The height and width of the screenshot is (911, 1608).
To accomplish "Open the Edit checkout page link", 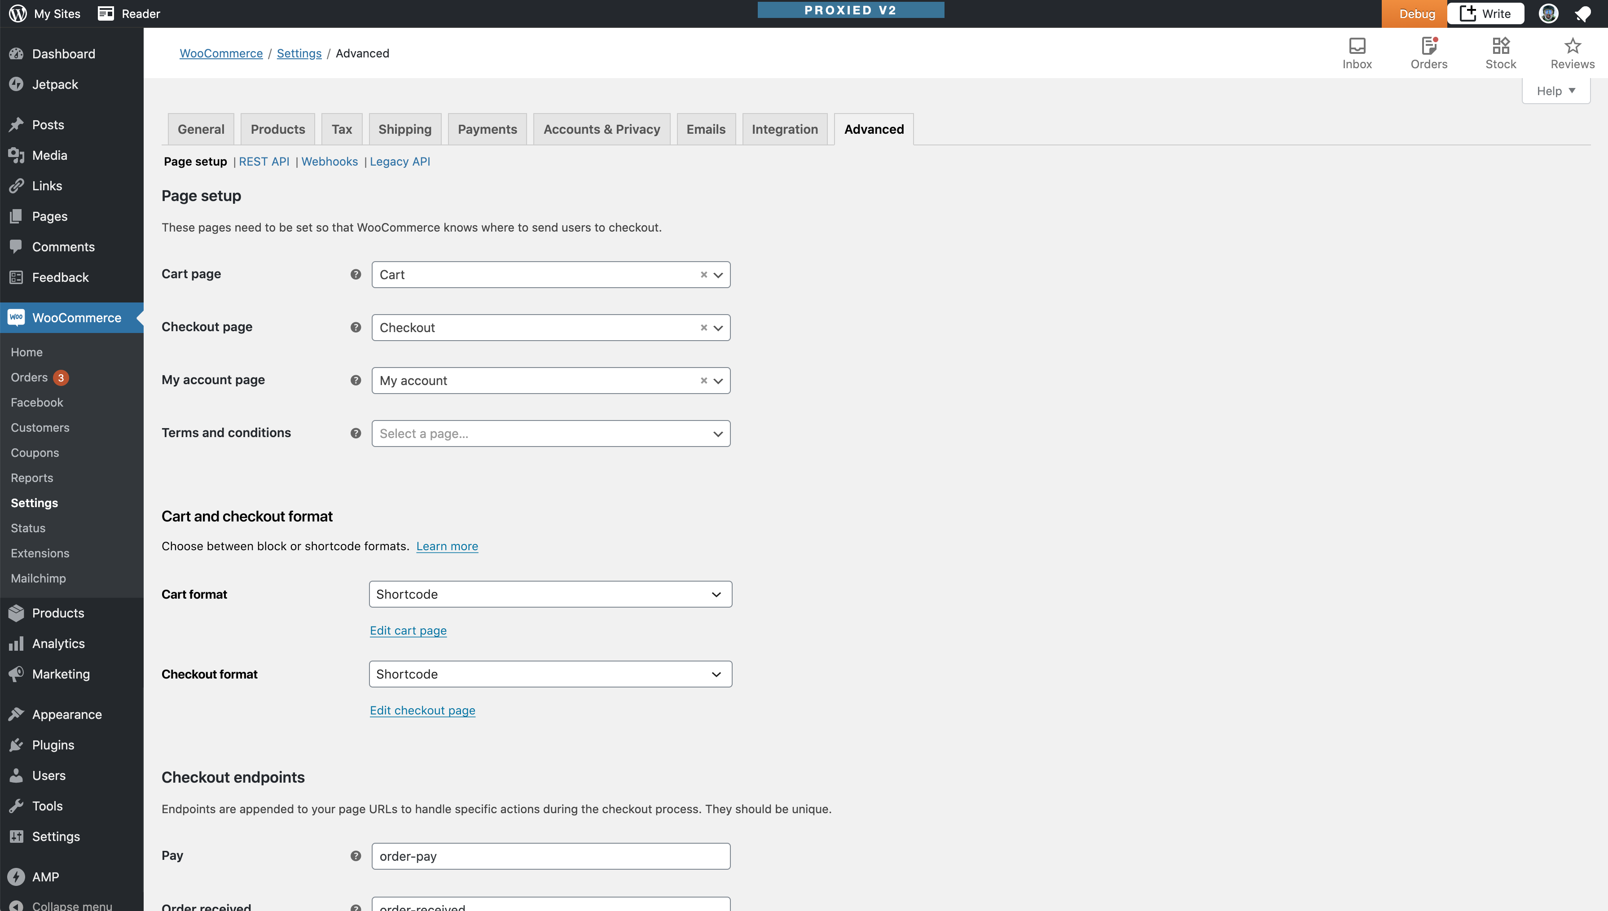I will pos(422,710).
